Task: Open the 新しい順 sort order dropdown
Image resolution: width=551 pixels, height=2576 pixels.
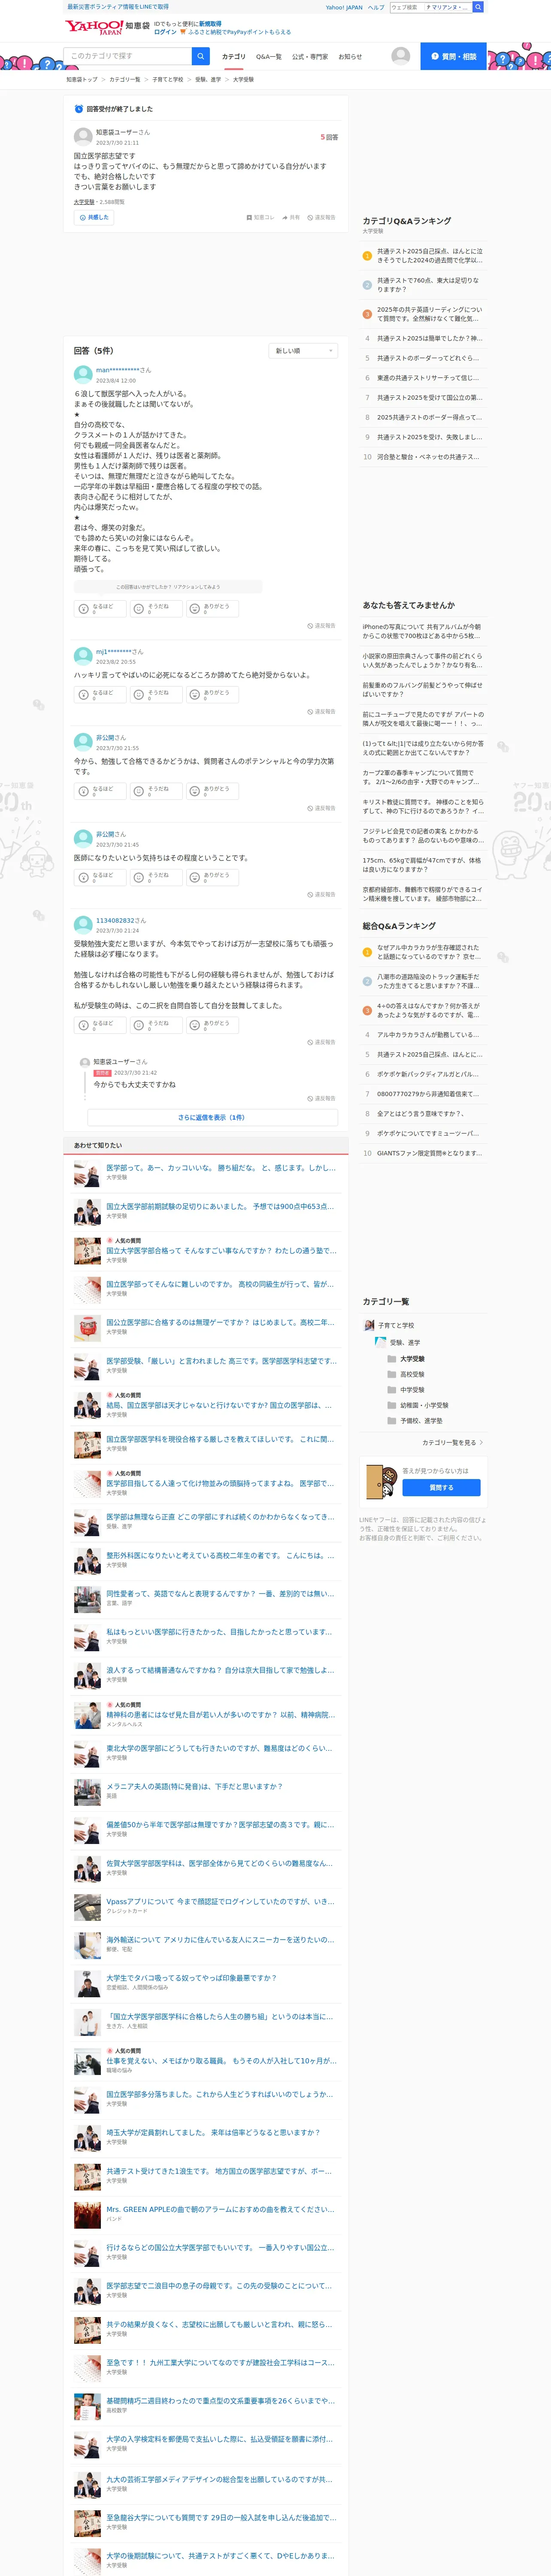Action: 303,351
